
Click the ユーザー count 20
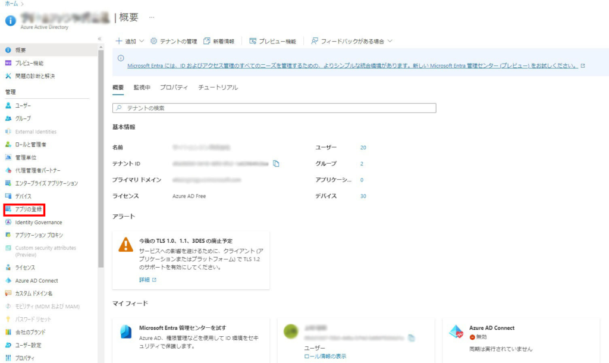click(x=363, y=148)
